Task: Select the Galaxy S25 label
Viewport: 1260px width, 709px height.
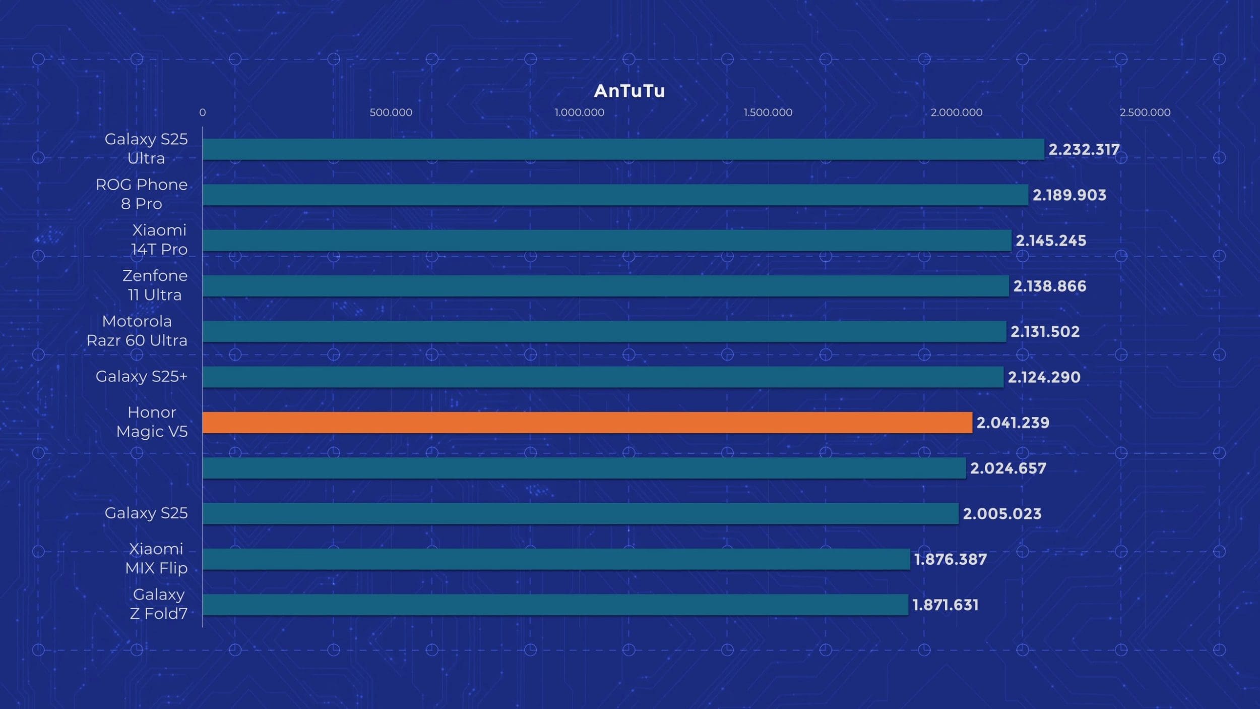Action: (146, 513)
